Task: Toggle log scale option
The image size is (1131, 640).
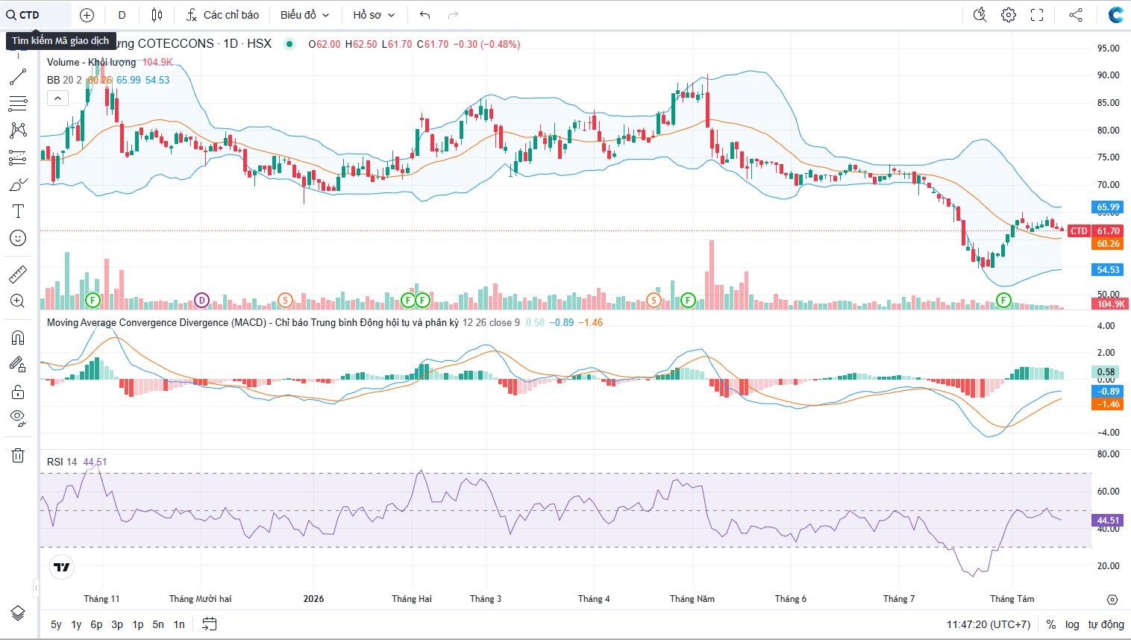Action: tap(1072, 624)
